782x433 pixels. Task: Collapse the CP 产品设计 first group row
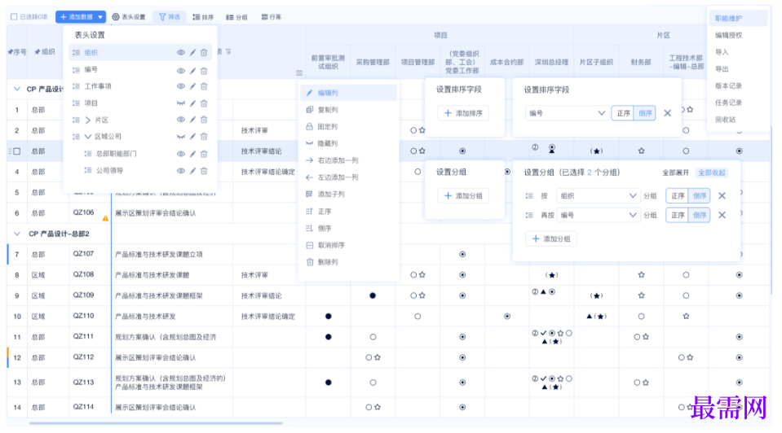17,89
